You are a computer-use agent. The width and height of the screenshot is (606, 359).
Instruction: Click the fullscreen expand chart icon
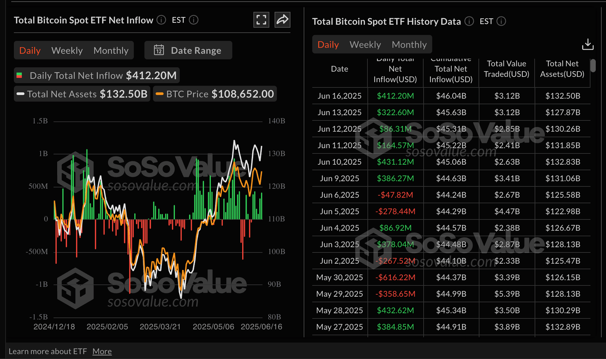tap(261, 20)
